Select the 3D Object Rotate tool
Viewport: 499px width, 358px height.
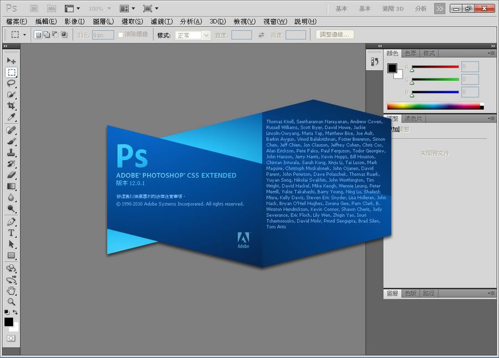click(x=12, y=268)
